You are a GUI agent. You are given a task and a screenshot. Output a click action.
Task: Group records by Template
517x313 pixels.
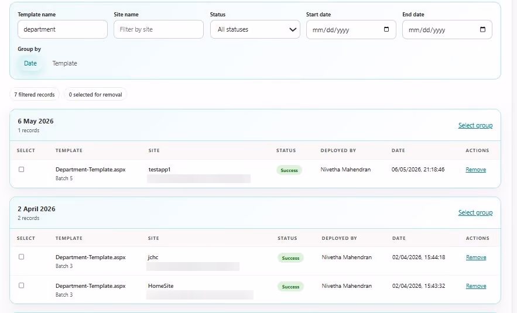[64, 63]
